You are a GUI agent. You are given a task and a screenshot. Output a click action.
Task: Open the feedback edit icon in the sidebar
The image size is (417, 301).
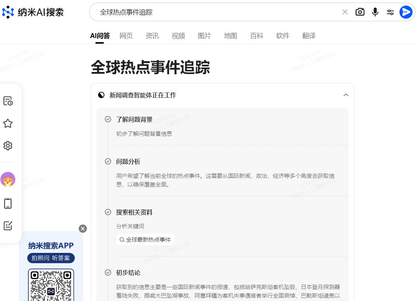8,226
